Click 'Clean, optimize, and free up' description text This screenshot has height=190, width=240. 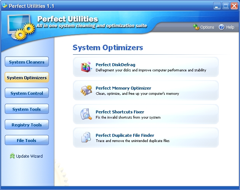click(x=137, y=94)
